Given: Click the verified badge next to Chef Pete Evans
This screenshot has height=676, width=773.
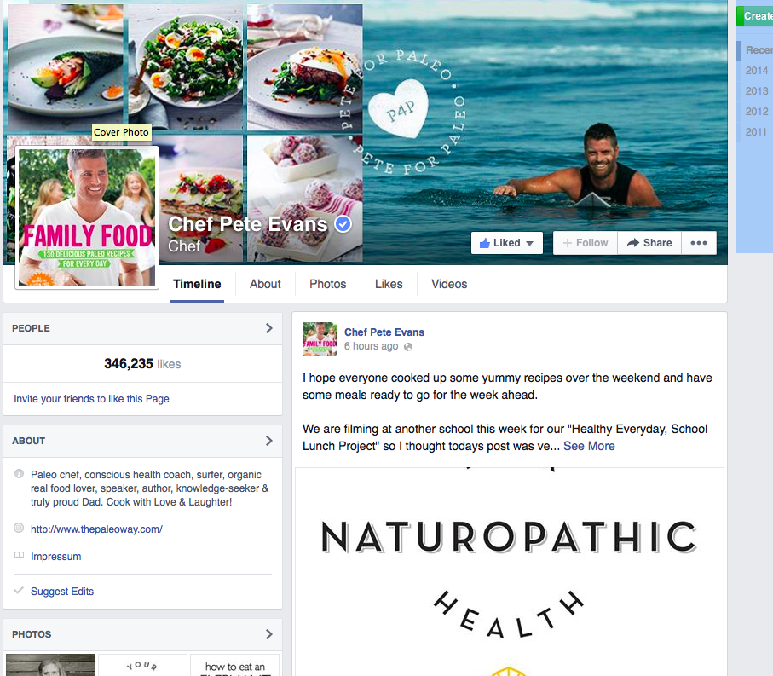Looking at the screenshot, I should tap(343, 224).
